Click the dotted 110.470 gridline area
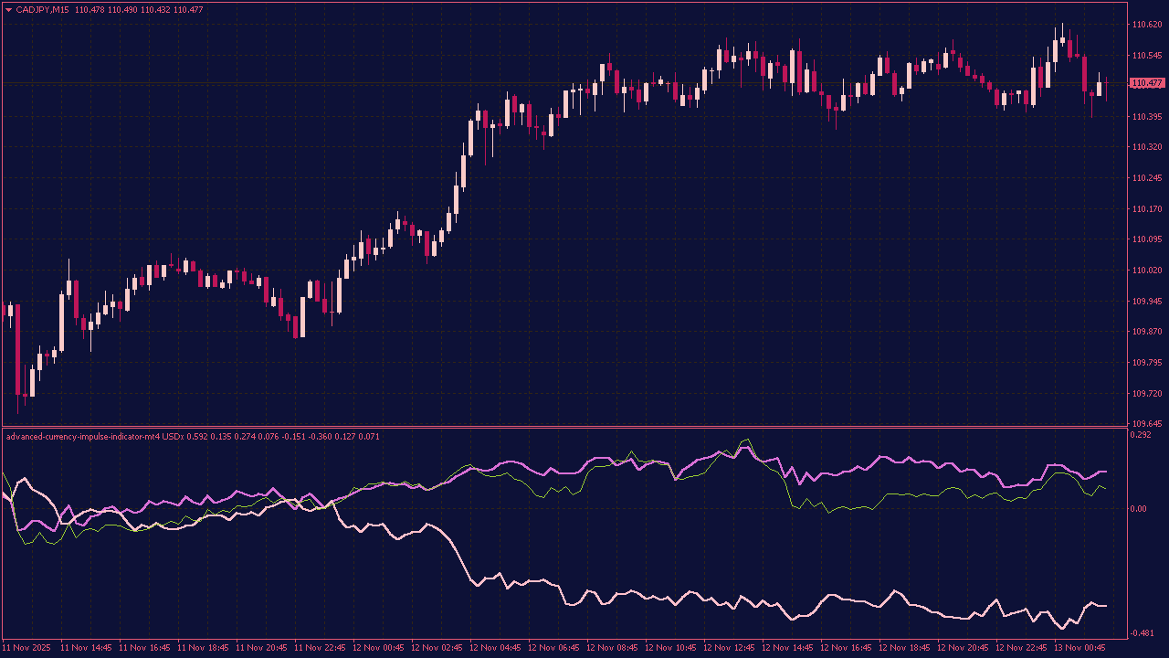Viewport: 1169px width, 658px height. tap(548, 82)
